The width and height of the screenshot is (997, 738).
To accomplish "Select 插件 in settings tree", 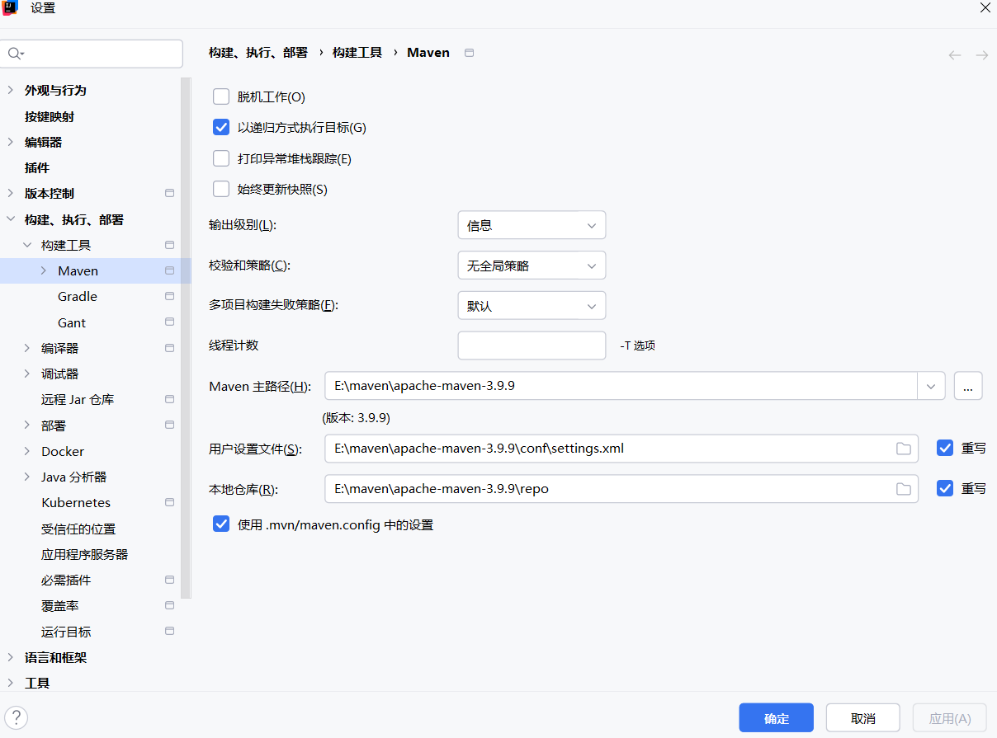I will [x=37, y=167].
